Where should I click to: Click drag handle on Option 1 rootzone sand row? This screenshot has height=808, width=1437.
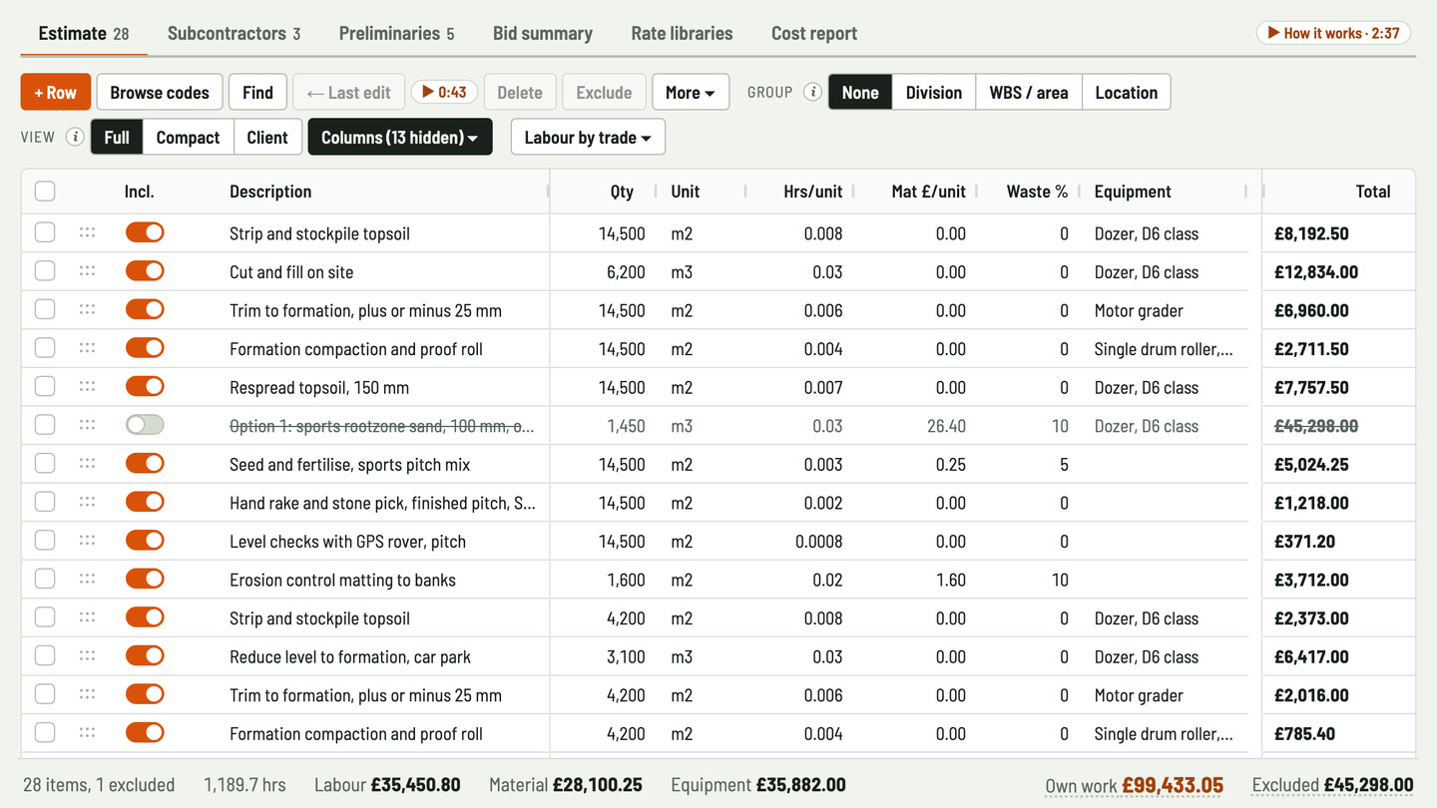click(x=88, y=425)
